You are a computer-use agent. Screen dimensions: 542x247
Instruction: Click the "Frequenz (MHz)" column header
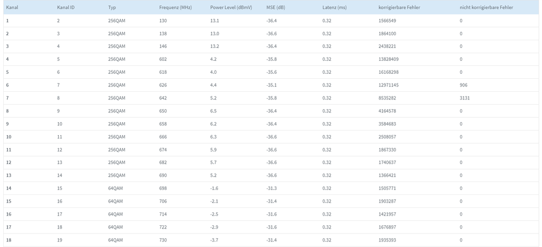point(175,8)
